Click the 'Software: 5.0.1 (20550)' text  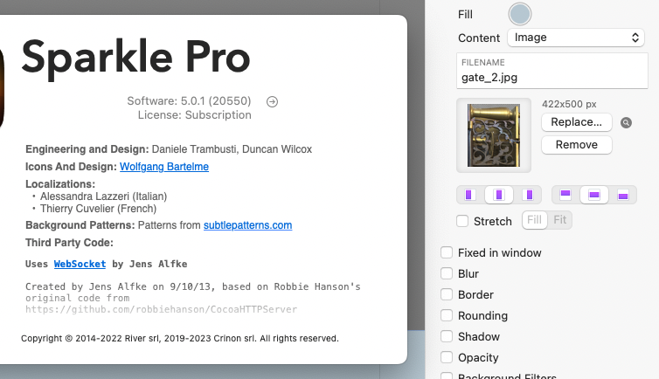189,101
